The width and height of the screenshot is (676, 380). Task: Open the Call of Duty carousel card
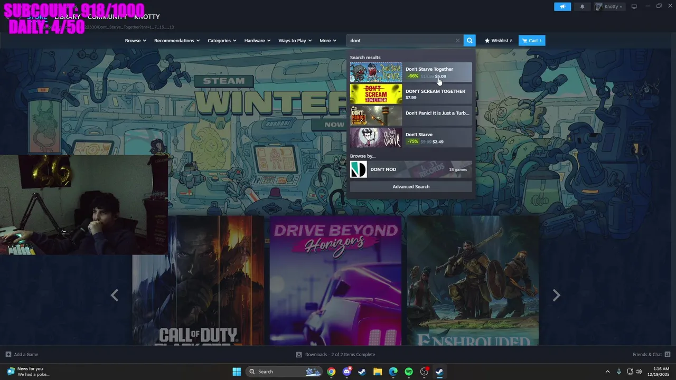pyautogui.click(x=198, y=280)
